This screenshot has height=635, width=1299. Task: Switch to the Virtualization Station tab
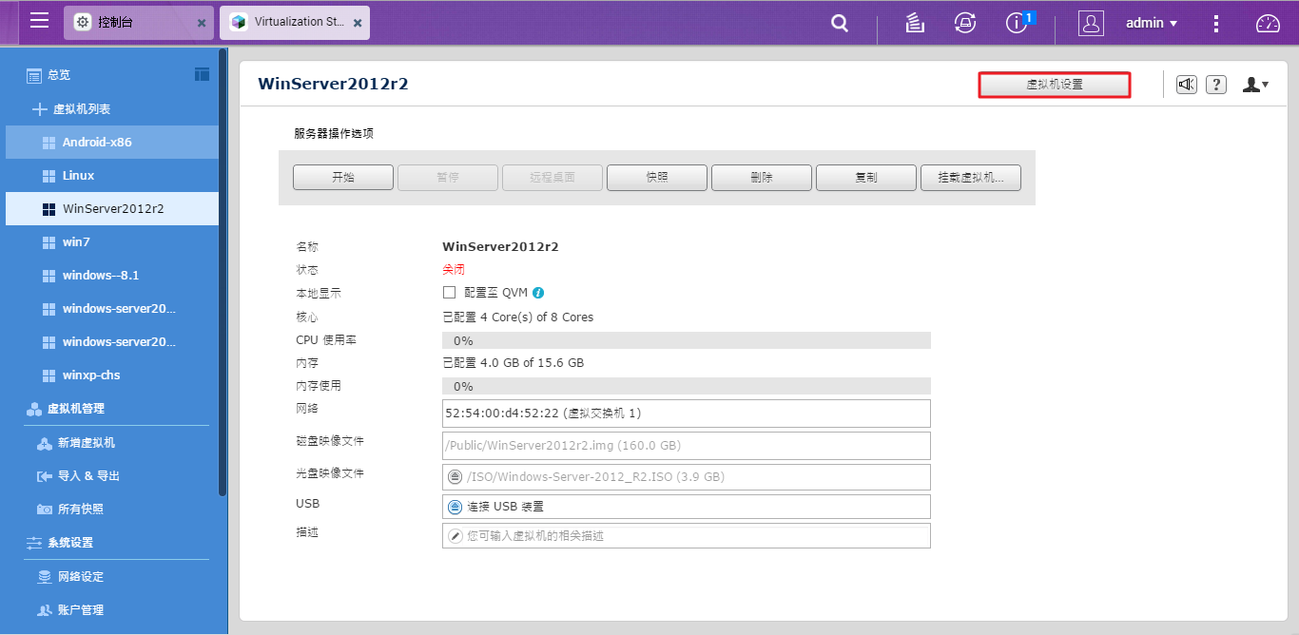tap(295, 22)
